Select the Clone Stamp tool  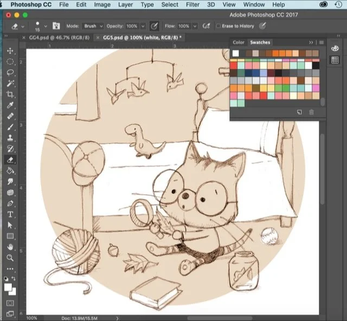(x=10, y=138)
